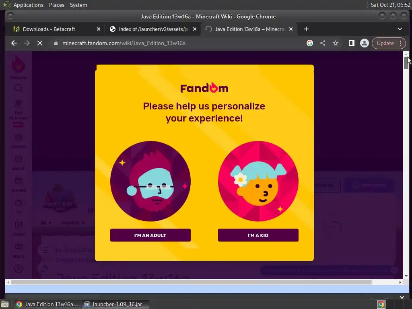Open the Chrome three-dot menu
Viewport: 412px width, 309px height.
click(401, 43)
